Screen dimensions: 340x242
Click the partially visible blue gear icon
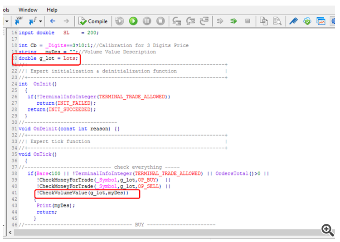(333, 21)
